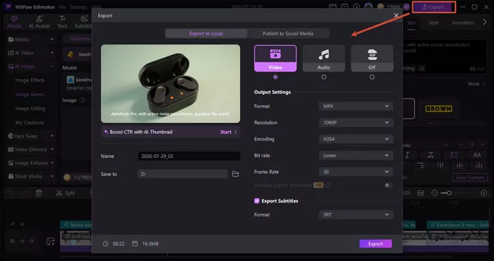This screenshot has height=261, width=494.
Task: Click the purple Export button in dialog footer
Action: [x=375, y=244]
